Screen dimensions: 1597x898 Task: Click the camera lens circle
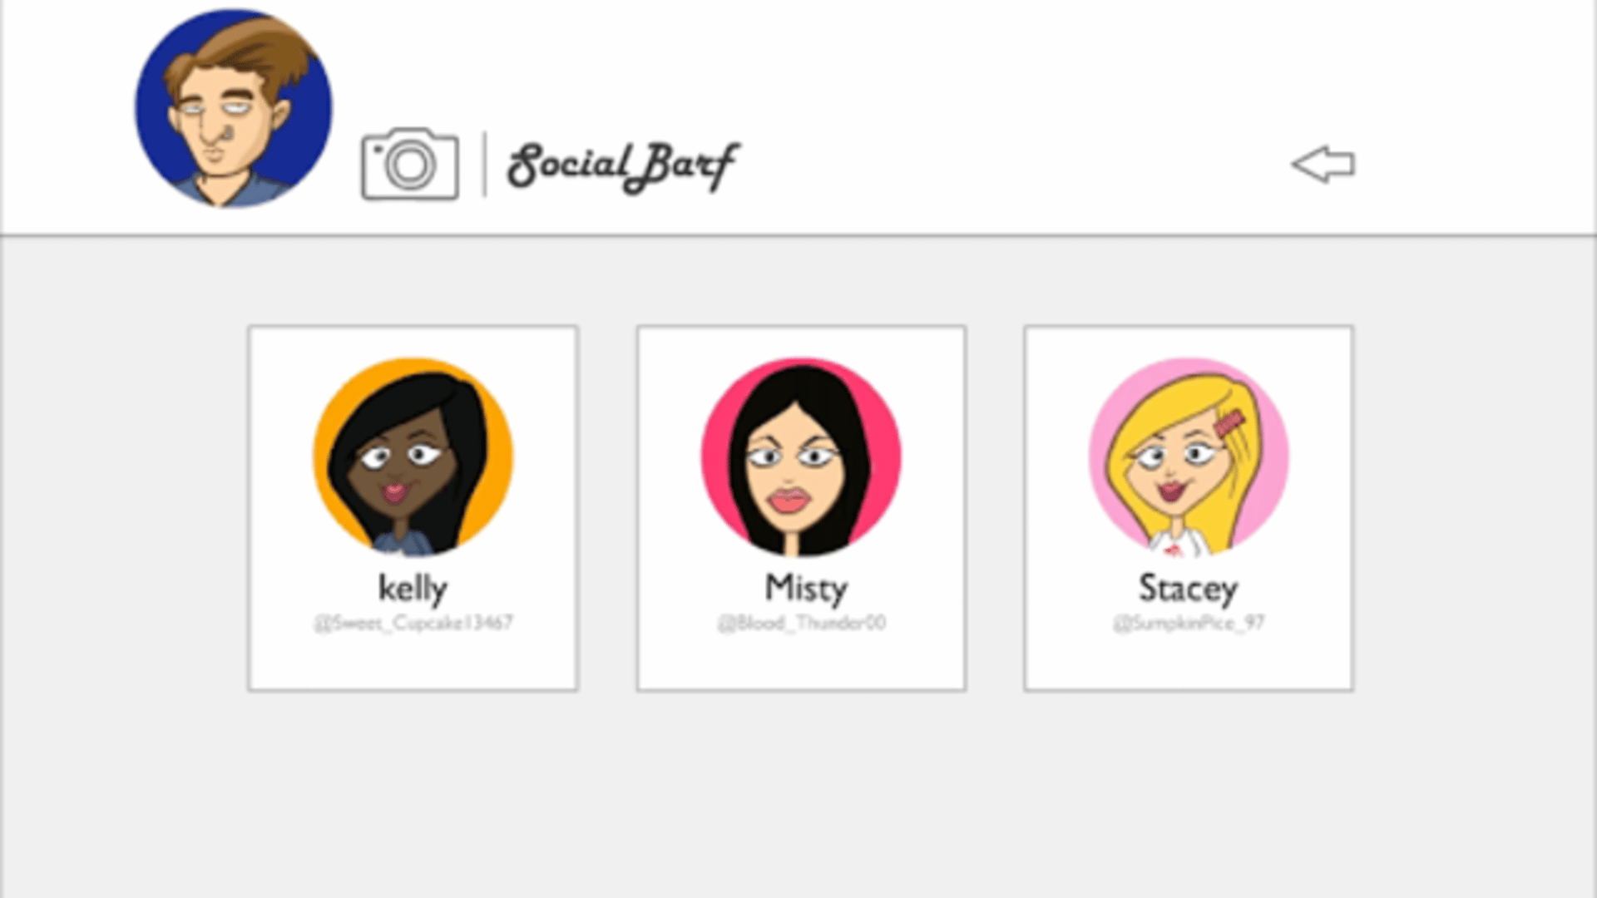click(409, 165)
